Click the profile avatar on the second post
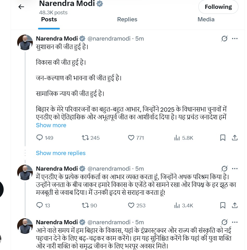The height and width of the screenshot is (250, 247). [25, 172]
